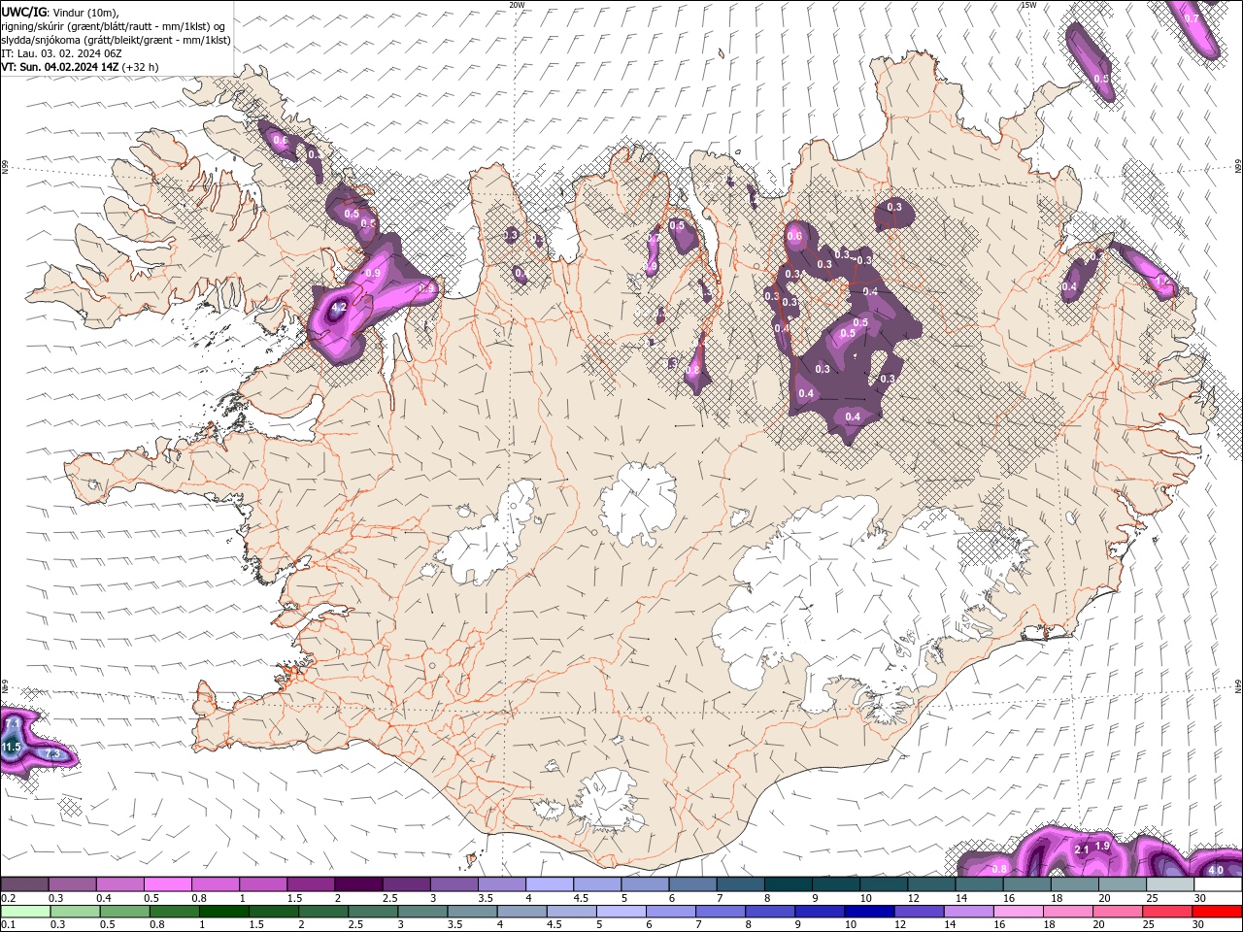
Task: Select the 'VT: Sun. 04.02.2024 14Z (+32 h)' line
Action: (x=80, y=67)
